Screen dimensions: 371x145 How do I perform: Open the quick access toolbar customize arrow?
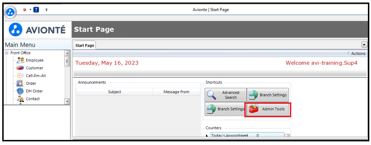point(46,10)
